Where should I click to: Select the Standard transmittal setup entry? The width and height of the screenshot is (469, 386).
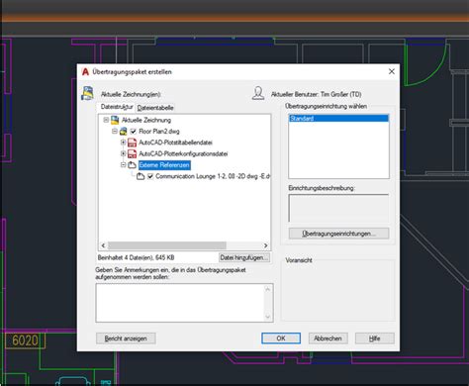pyautogui.click(x=338, y=119)
